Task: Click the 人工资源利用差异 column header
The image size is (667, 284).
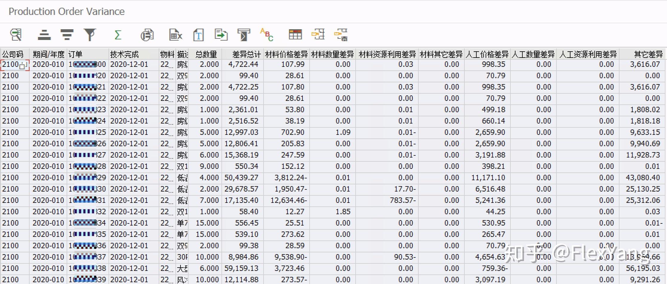Action: tap(588, 54)
